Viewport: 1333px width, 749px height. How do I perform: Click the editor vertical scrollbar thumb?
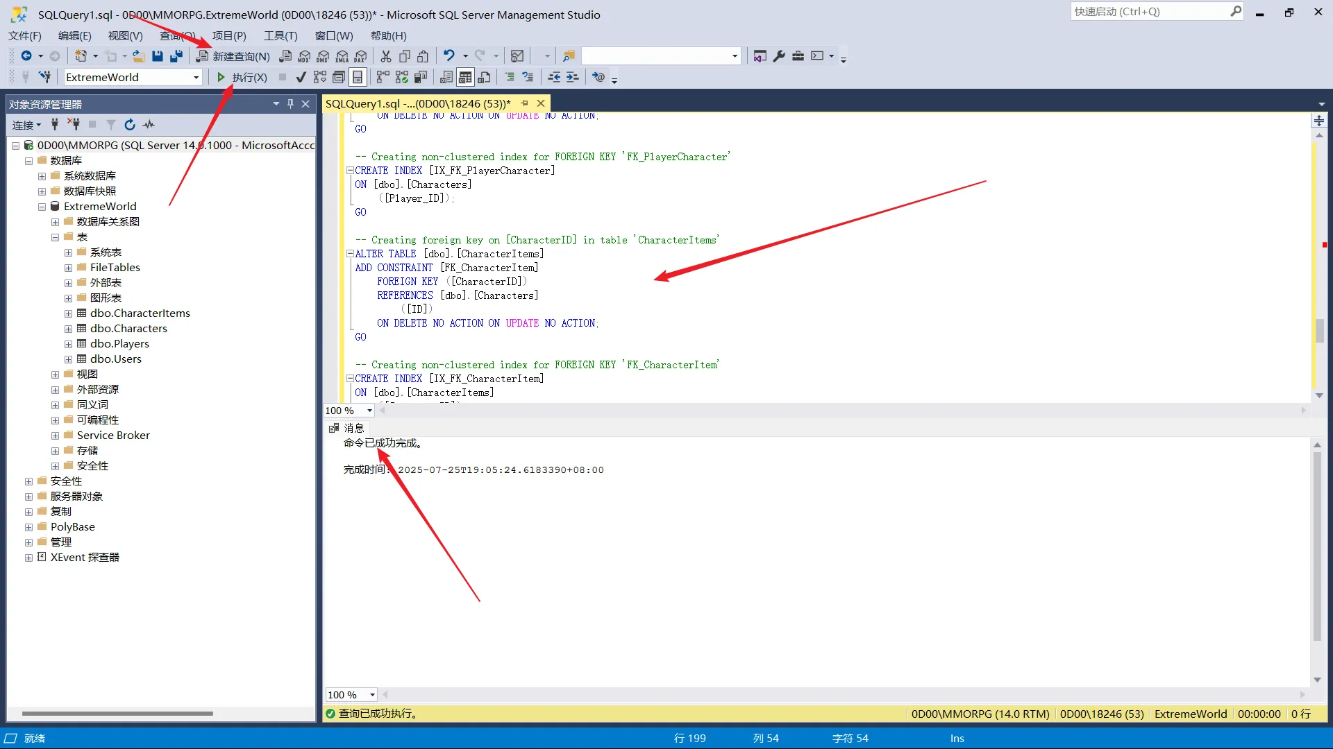pyautogui.click(x=1319, y=330)
